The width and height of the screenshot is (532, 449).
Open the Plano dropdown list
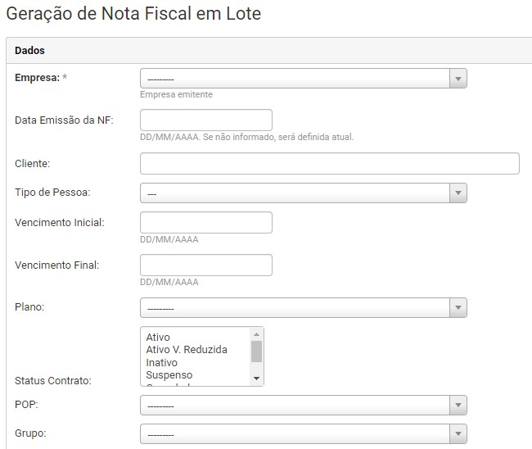pyautogui.click(x=295, y=308)
